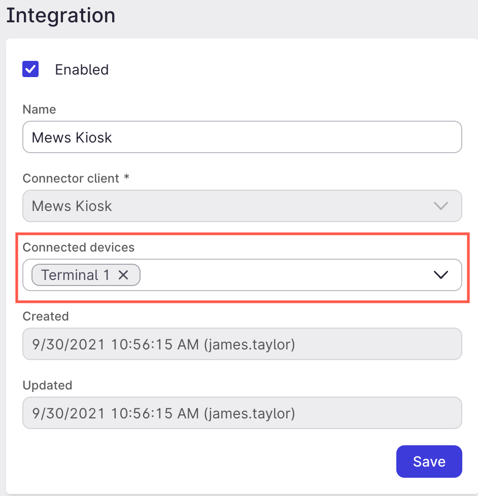Click the Connected devices dropdown arrow
The image size is (478, 496).
(x=440, y=275)
